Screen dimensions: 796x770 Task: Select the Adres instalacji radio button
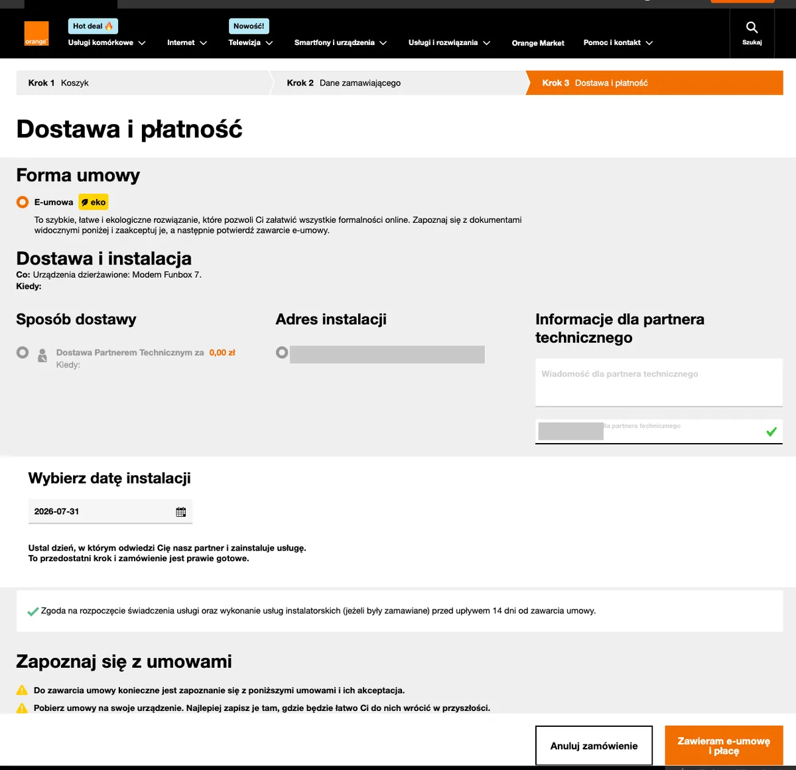tap(282, 352)
